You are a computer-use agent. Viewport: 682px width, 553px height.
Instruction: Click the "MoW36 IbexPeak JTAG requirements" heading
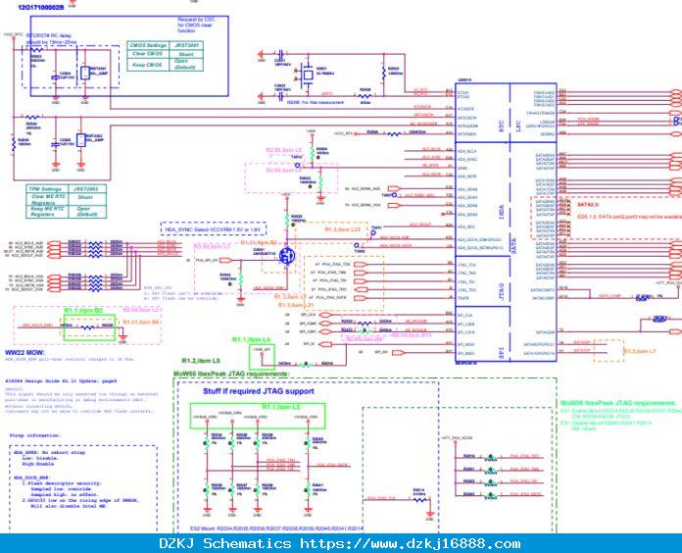617,403
